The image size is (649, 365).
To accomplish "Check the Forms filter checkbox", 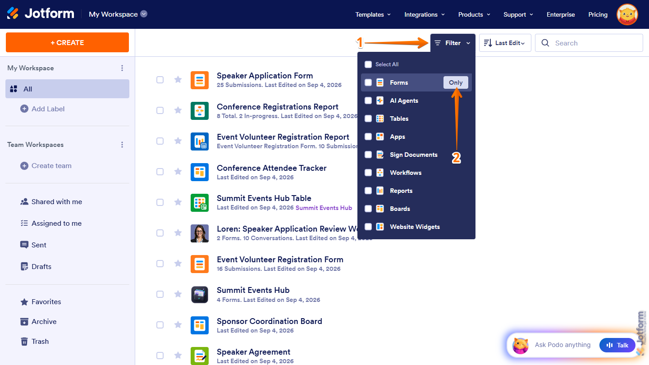I will coord(368,82).
